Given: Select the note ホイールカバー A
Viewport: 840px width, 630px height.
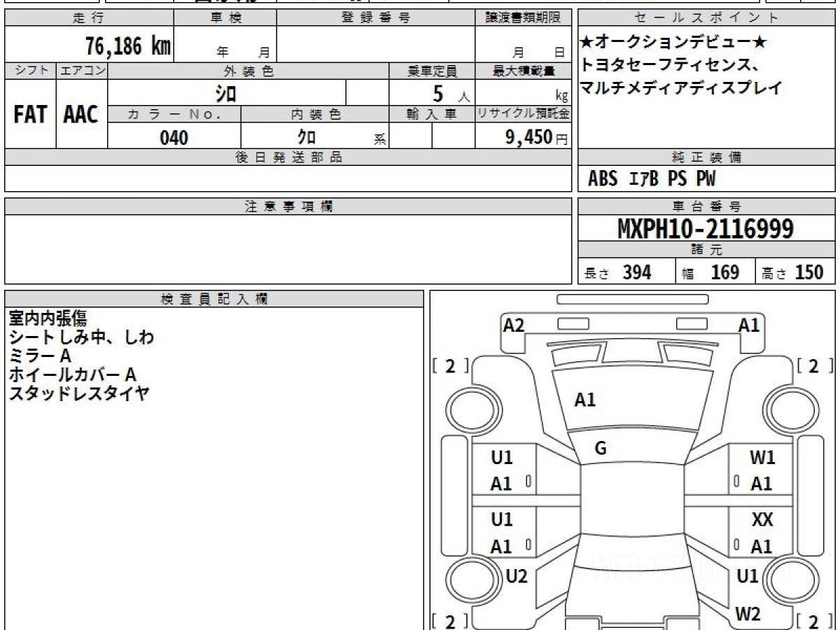Looking at the screenshot, I should pos(72,375).
